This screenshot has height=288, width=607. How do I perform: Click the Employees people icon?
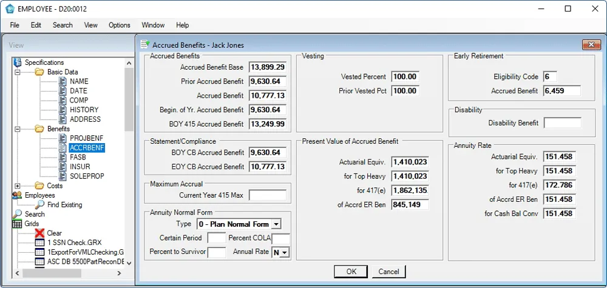coord(17,195)
